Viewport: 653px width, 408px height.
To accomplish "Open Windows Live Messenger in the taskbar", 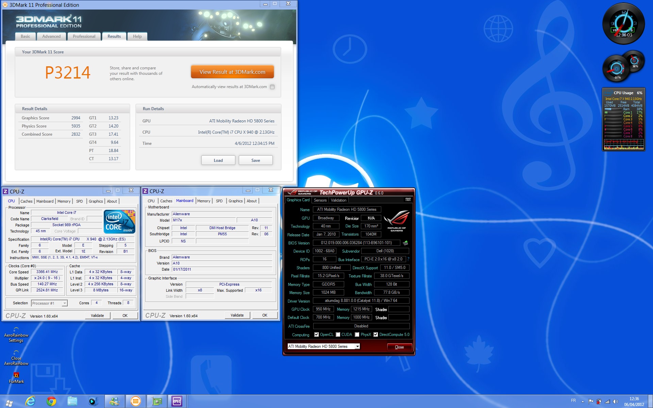I will [115, 402].
